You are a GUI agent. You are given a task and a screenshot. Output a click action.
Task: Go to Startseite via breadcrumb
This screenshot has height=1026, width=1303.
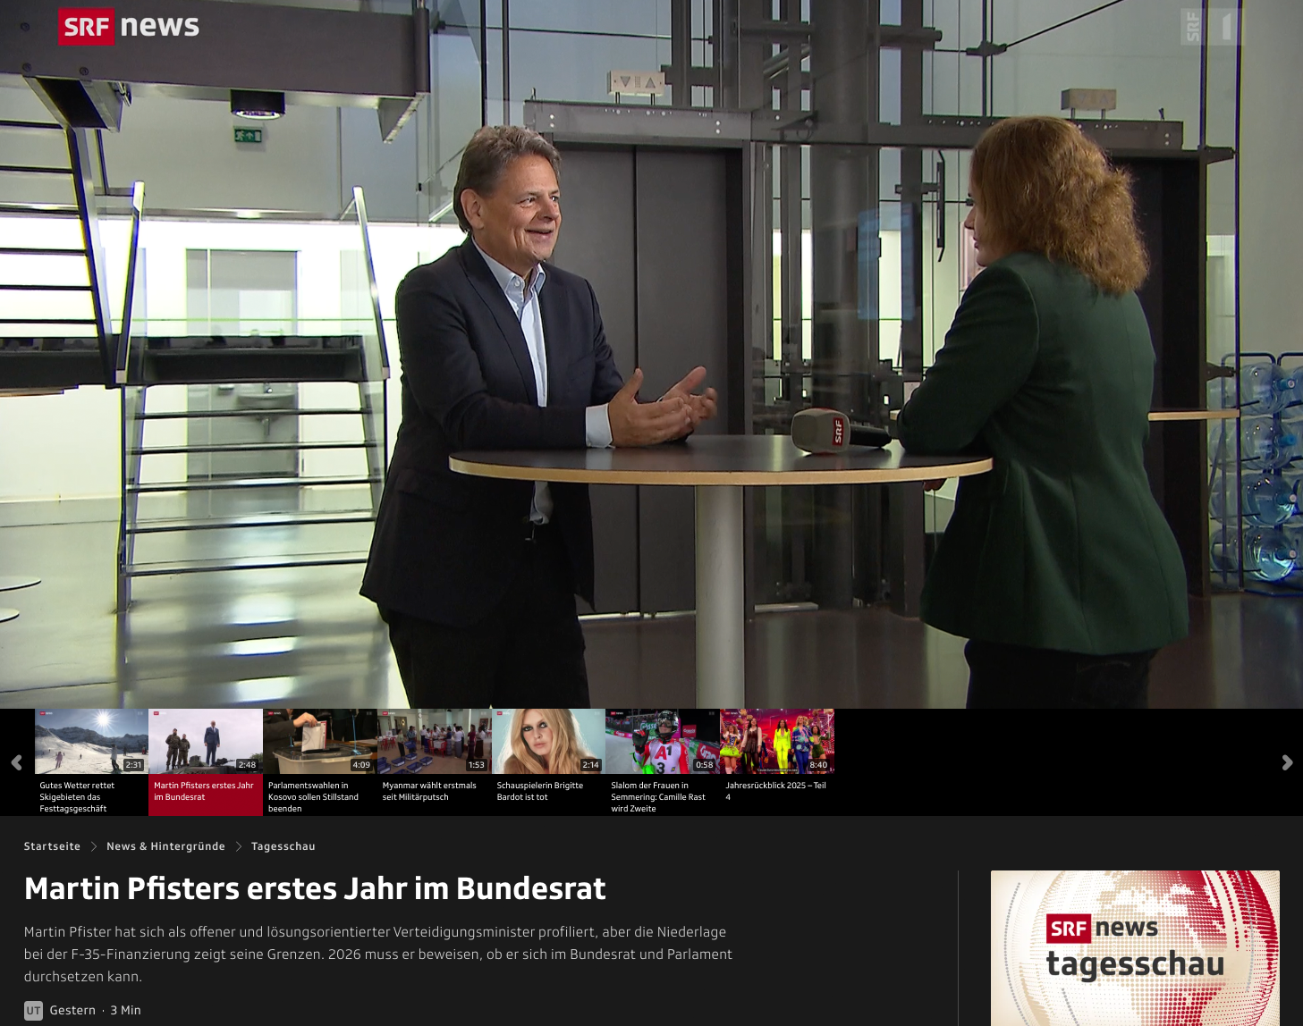click(52, 846)
